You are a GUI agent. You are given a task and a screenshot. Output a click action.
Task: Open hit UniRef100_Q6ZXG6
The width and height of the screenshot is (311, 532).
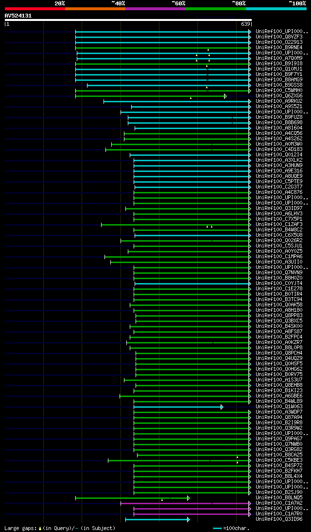(279, 95)
